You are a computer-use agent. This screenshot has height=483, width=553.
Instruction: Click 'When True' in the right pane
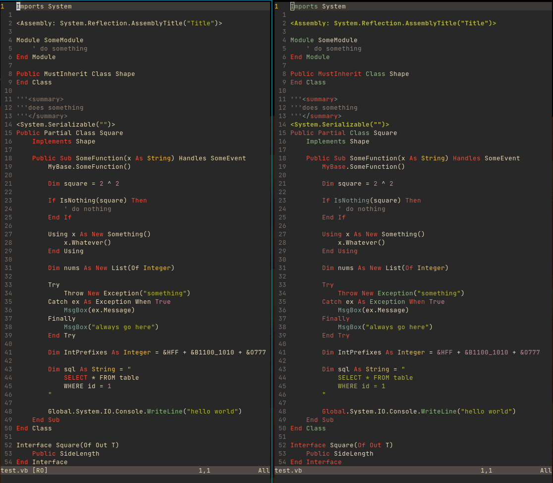(427, 302)
